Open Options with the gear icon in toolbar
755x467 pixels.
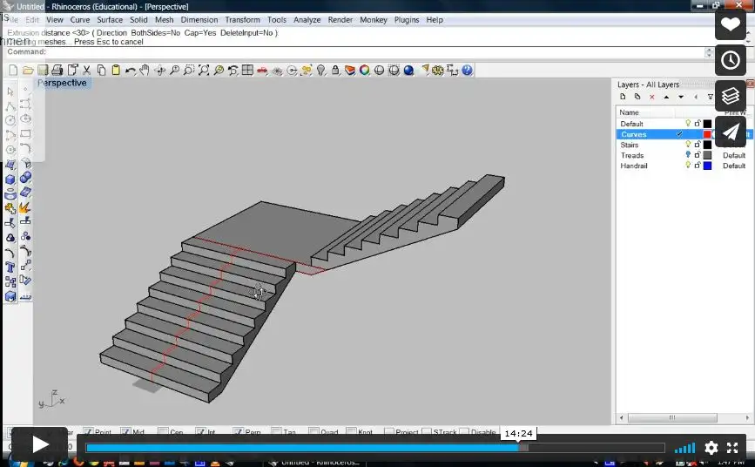coord(438,71)
